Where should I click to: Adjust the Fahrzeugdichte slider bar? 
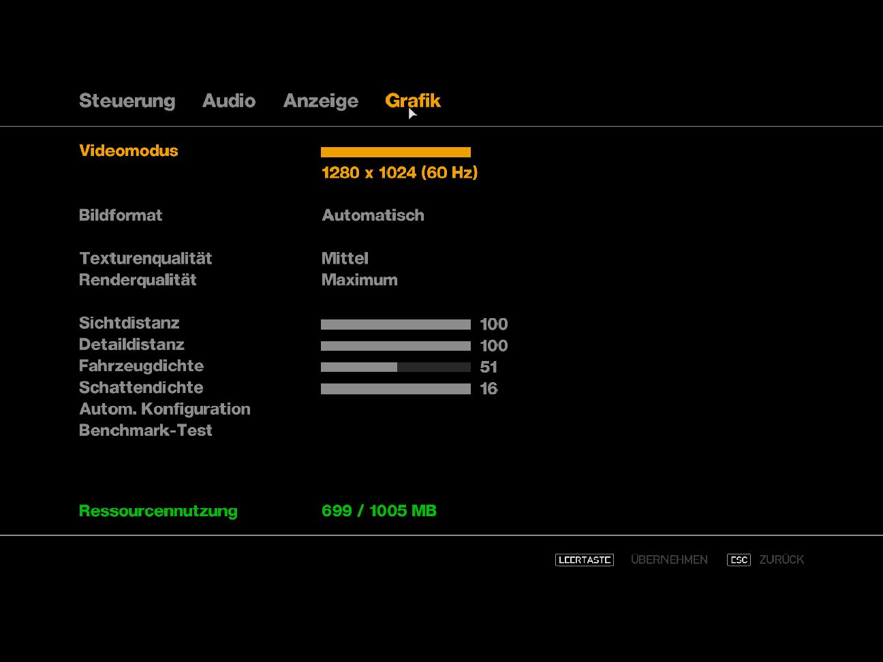pos(396,367)
